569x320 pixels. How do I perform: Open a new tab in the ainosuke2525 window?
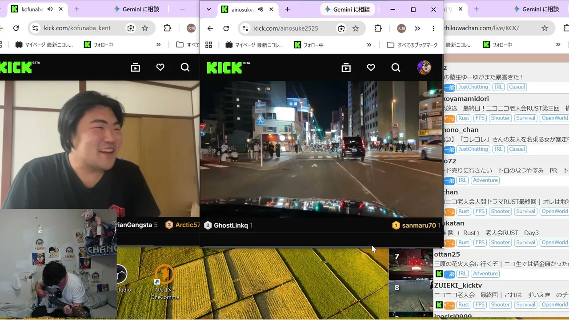coord(287,9)
